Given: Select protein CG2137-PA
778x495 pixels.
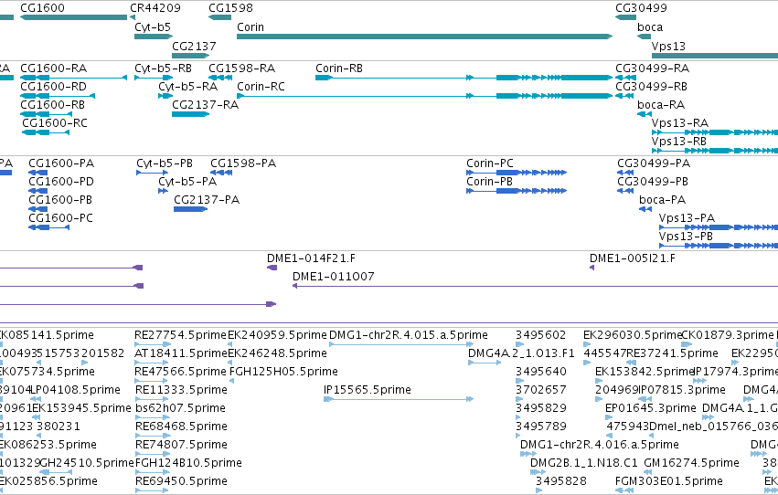Looking at the screenshot, I should 190,209.
